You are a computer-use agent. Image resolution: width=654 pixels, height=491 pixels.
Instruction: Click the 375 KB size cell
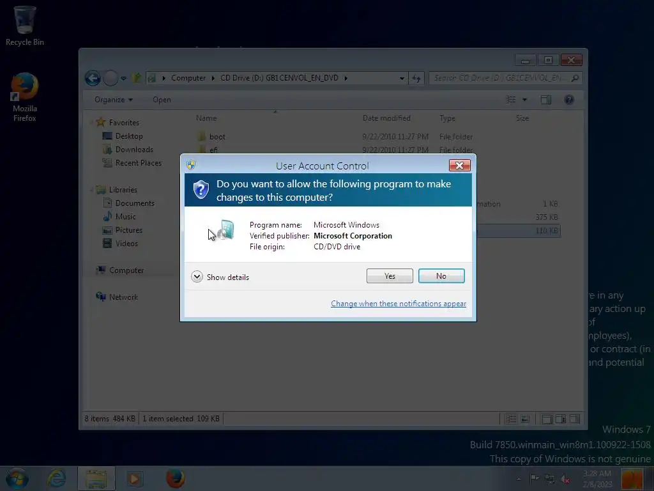(x=547, y=217)
